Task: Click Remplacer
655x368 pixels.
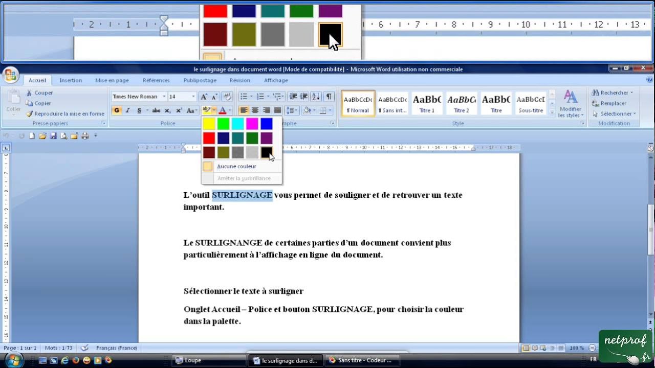Action: pos(609,103)
